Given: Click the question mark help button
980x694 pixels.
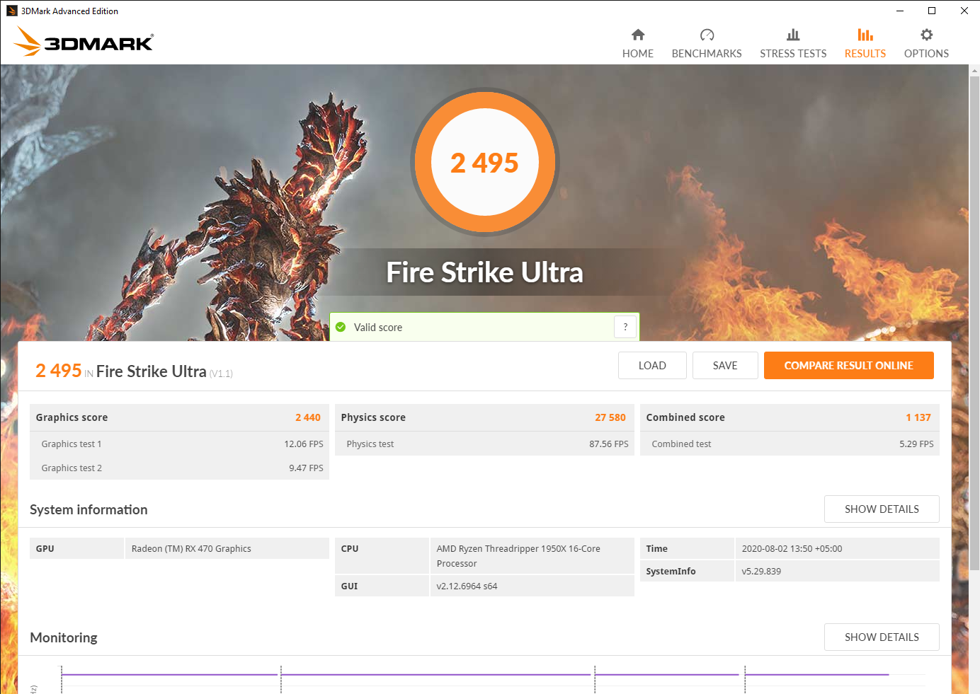Looking at the screenshot, I should (x=625, y=327).
